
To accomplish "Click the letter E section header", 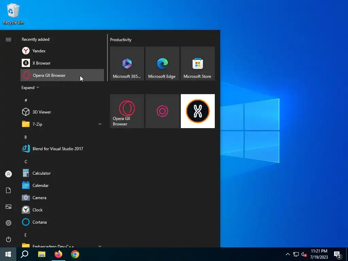I will 25,235.
